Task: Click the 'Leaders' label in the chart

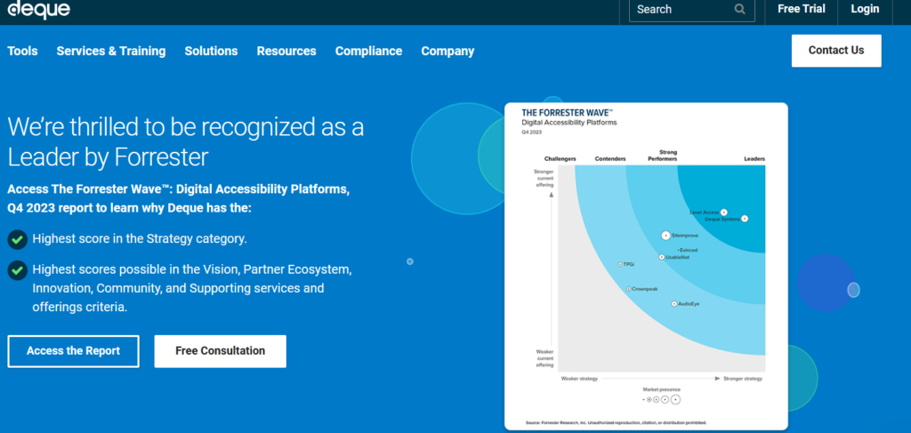Action: pyautogui.click(x=754, y=159)
